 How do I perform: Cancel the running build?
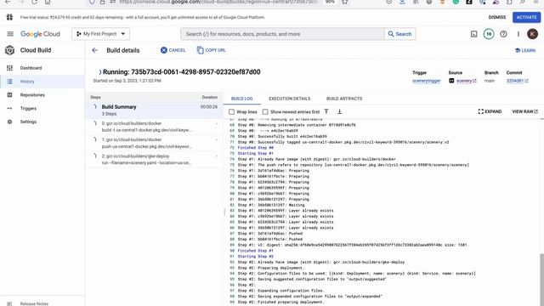[173, 50]
